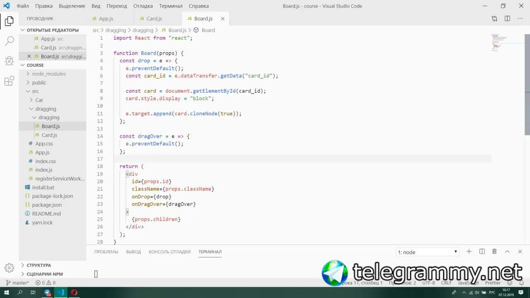Open the '1: node' terminal dropdown
Viewport: 530px width, 298px height.
pos(428,252)
